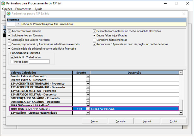Enable the Horas Base checkbox
Image resolution: width=194 pixels, height=137 pixels.
[12, 62]
